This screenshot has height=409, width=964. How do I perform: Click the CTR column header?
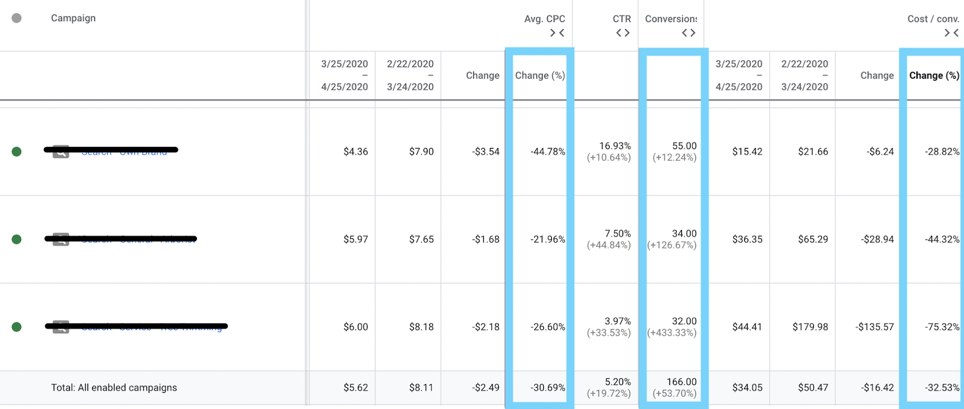[x=622, y=19]
